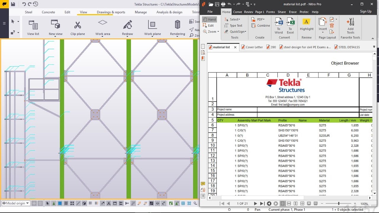Open the document tabs overflow dropdown
379x213 pixels.
tap(374, 47)
